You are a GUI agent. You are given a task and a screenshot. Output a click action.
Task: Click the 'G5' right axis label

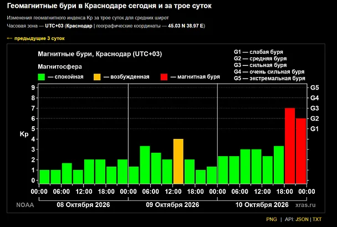click(314, 87)
